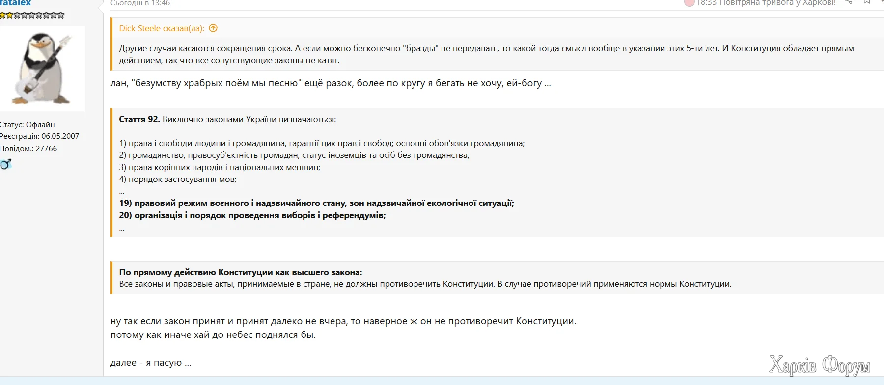This screenshot has width=884, height=385.
Task: Open the Харків Форум logo
Action: 819,365
